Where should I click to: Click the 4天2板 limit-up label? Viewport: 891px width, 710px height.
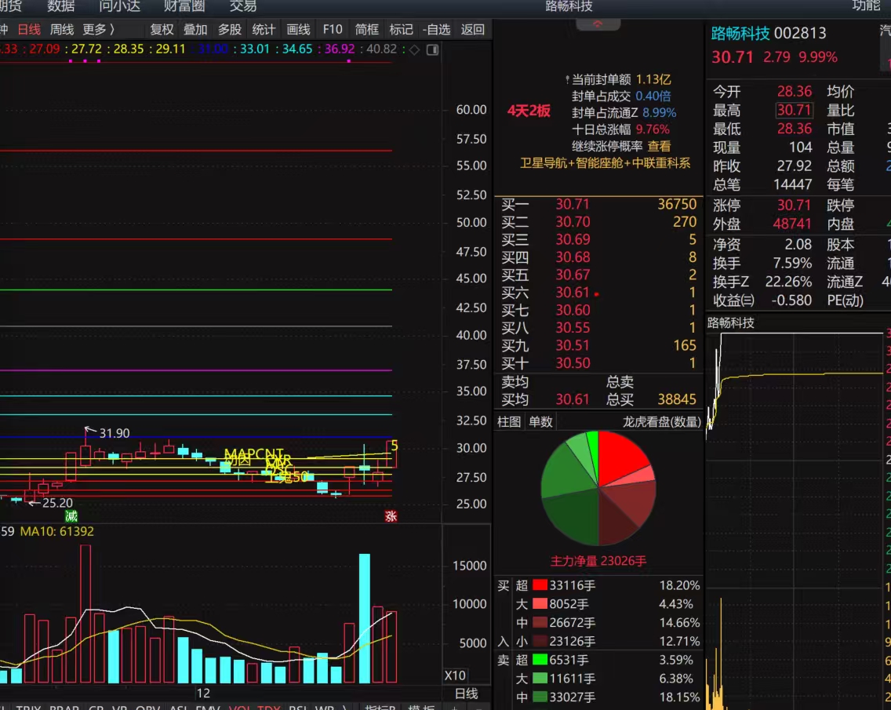[x=529, y=111]
